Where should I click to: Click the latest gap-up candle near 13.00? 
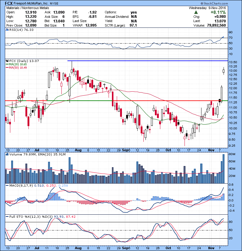[x=224, y=71]
